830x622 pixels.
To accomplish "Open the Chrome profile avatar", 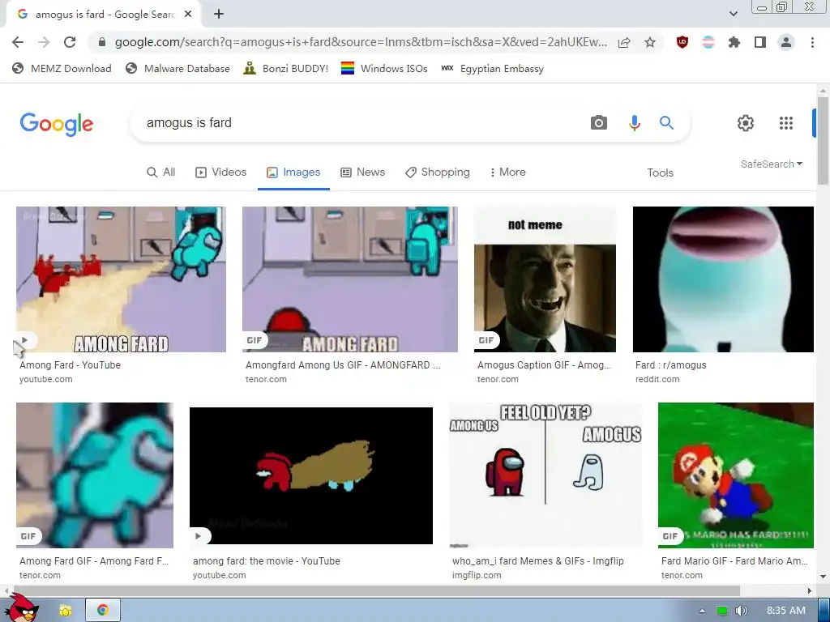I will (x=786, y=42).
